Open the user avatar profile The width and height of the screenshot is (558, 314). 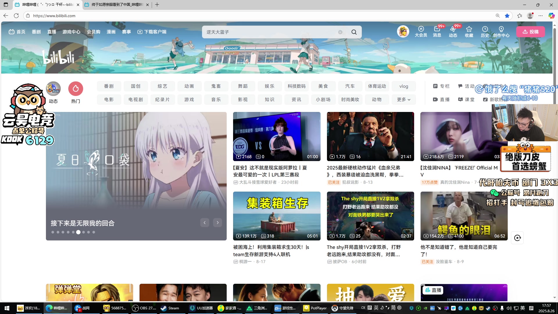tap(403, 31)
